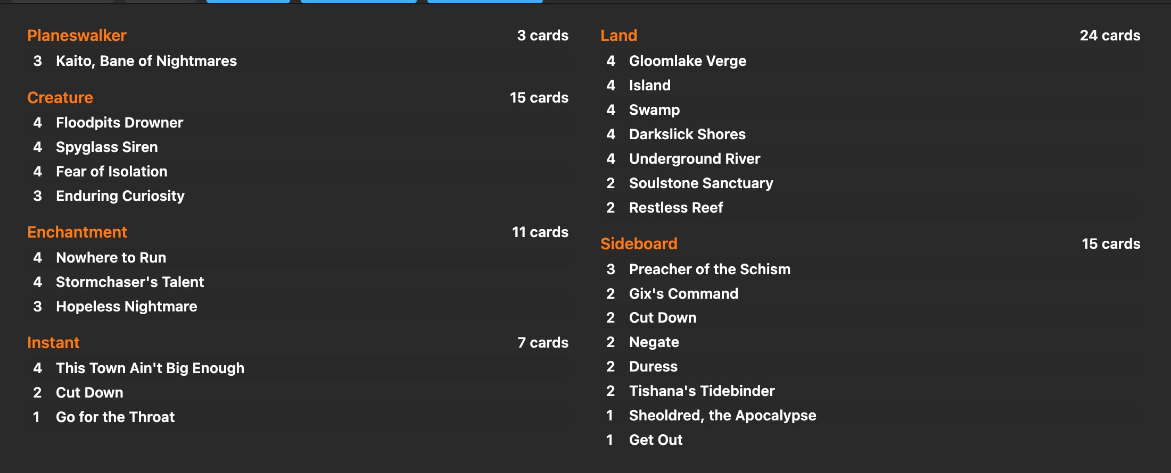1171x473 pixels.
Task: Click on Stormchaser's Talent
Action: coord(129,282)
